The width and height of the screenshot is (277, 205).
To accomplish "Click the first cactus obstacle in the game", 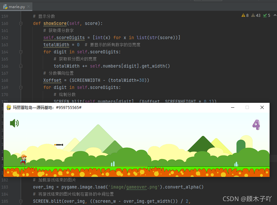I will [x=113, y=164].
